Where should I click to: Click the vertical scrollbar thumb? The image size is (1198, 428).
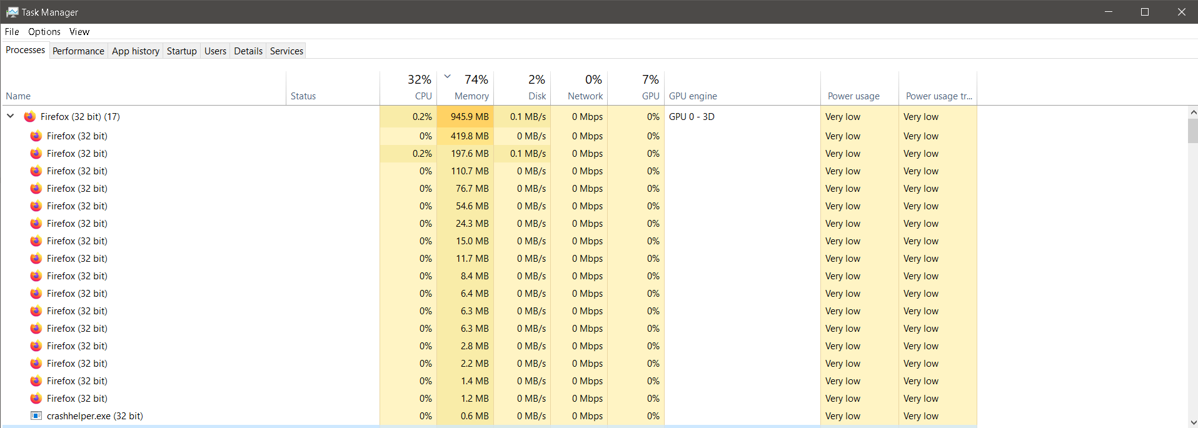pyautogui.click(x=1193, y=131)
